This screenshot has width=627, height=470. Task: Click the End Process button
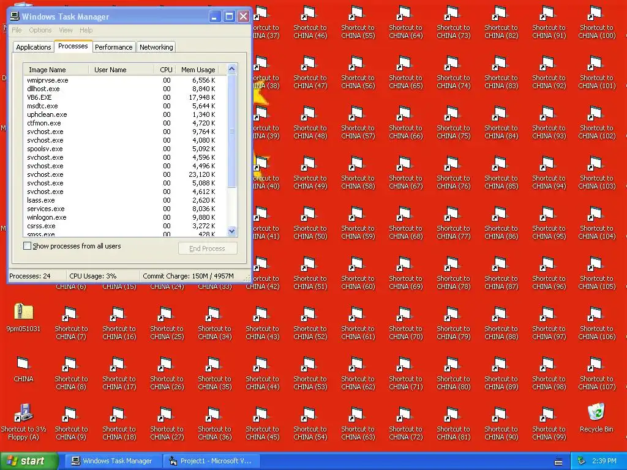coord(208,248)
